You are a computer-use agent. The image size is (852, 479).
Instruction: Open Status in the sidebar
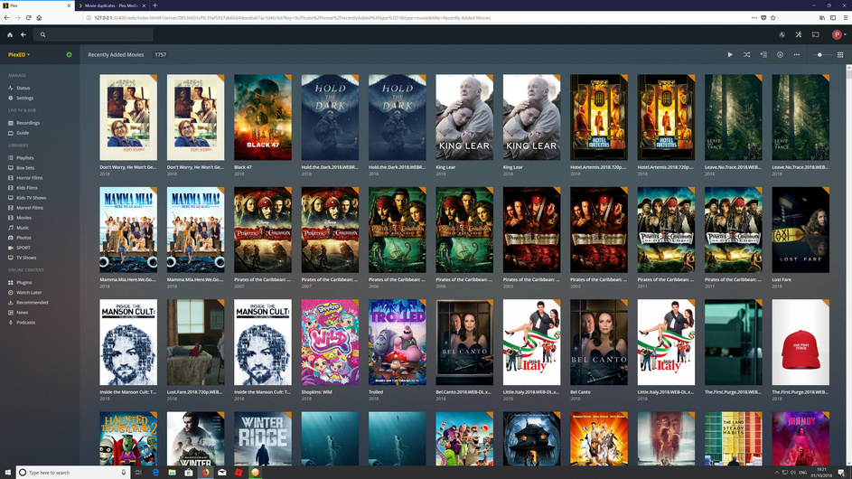click(x=23, y=88)
